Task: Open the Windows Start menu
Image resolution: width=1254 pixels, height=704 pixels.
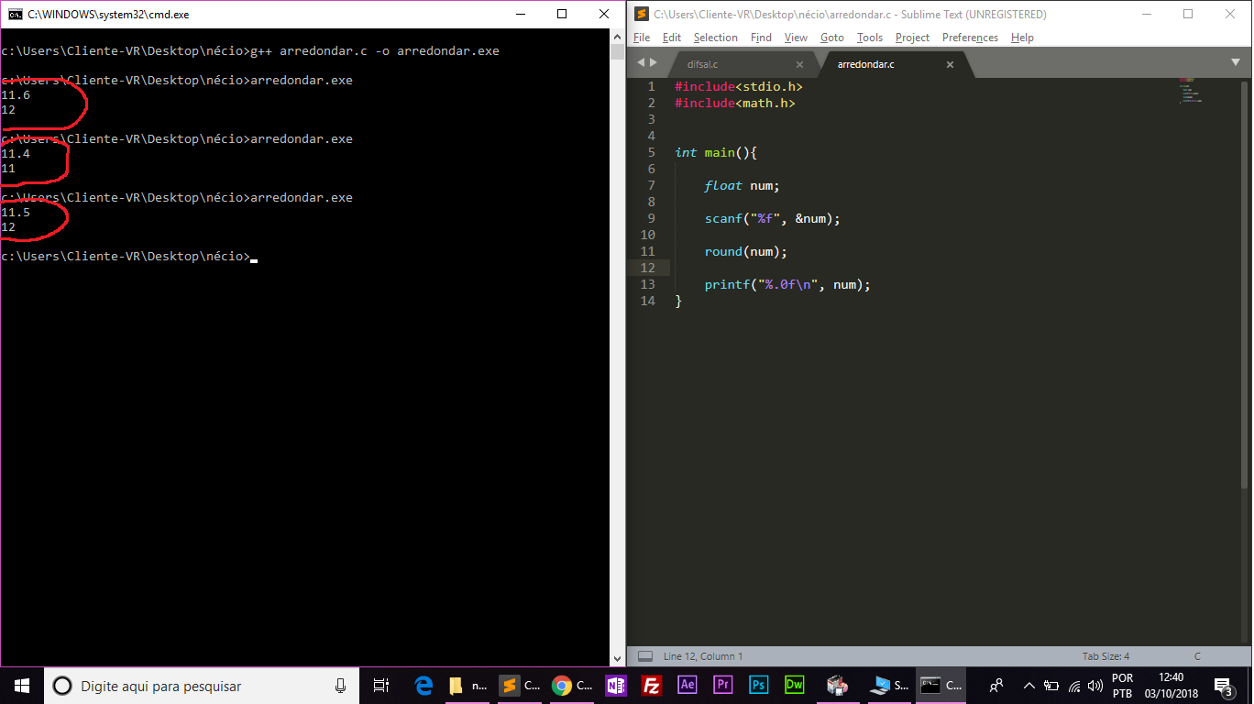Action: (22, 686)
